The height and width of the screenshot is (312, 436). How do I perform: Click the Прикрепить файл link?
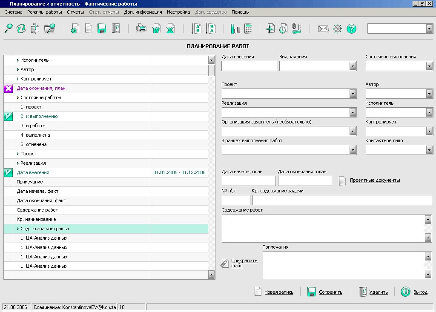[244, 263]
